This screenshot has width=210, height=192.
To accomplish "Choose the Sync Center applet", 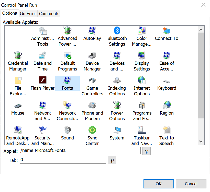I will [x=92, y=130].
